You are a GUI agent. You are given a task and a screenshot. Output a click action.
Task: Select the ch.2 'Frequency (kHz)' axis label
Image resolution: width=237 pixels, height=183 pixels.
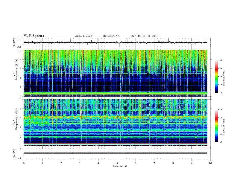click(x=17, y=119)
